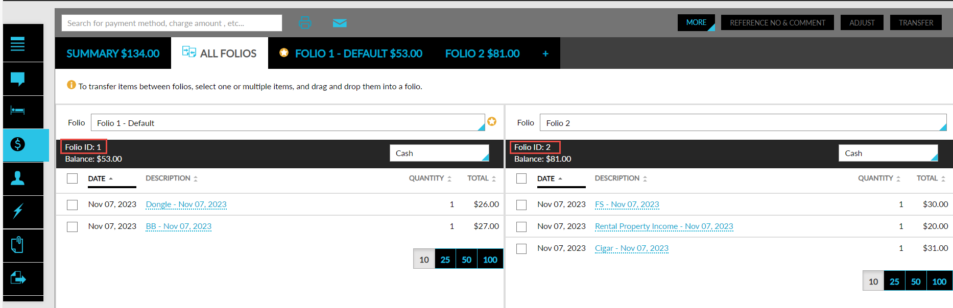
Task: Open Rental Property Income charge link
Action: click(663, 226)
